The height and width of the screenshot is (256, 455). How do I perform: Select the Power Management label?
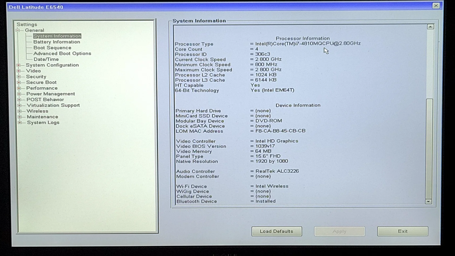point(51,94)
